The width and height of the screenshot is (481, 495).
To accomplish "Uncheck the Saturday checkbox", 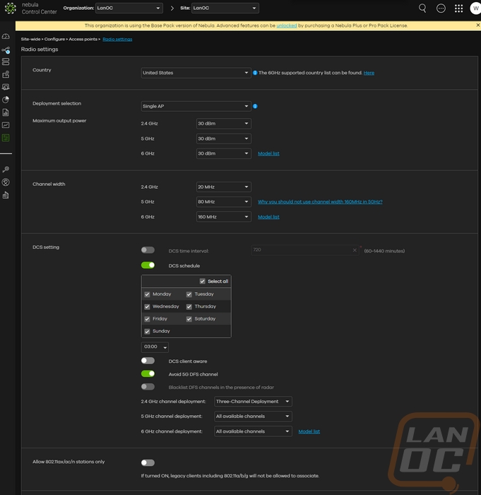I will [189, 319].
